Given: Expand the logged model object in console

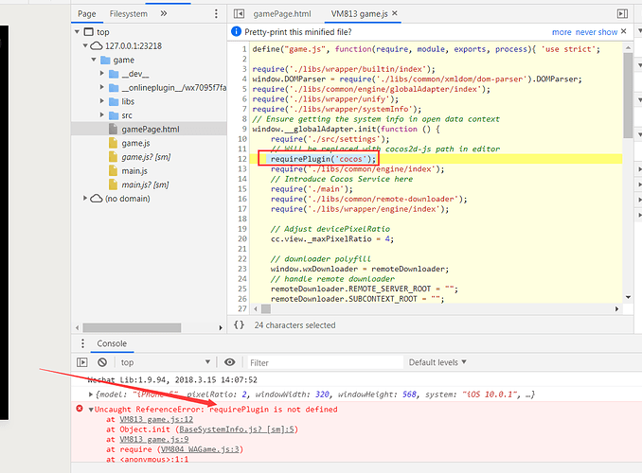Looking at the screenshot, I should point(91,394).
